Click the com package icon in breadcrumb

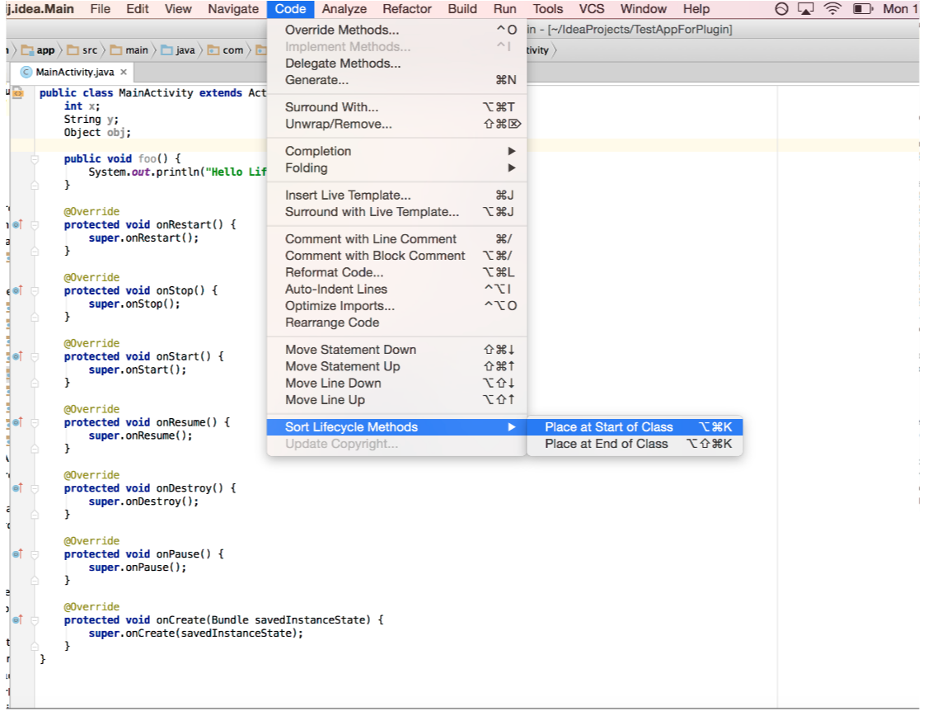tap(213, 50)
